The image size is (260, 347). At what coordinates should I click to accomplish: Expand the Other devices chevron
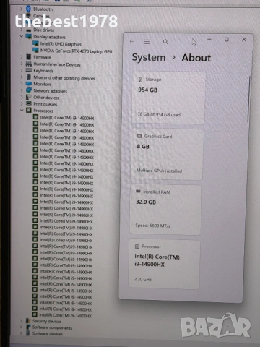pyautogui.click(x=22, y=97)
